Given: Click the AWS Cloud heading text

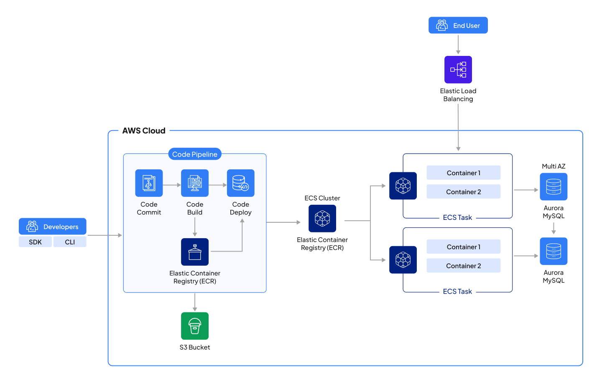Looking at the screenshot, I should point(144,131).
